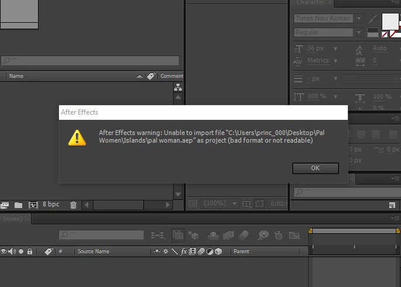The width and height of the screenshot is (401, 287).
Task: Open the Composition Mini-Flowchart icon
Action: 158,235
